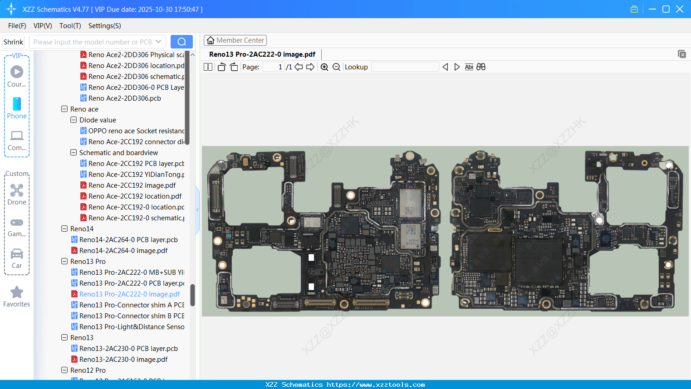Image resolution: width=691 pixels, height=389 pixels.
Task: Open the model number dropdown arrow
Action: pyautogui.click(x=158, y=42)
